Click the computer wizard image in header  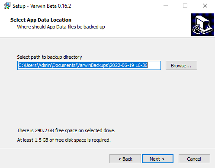202,25
